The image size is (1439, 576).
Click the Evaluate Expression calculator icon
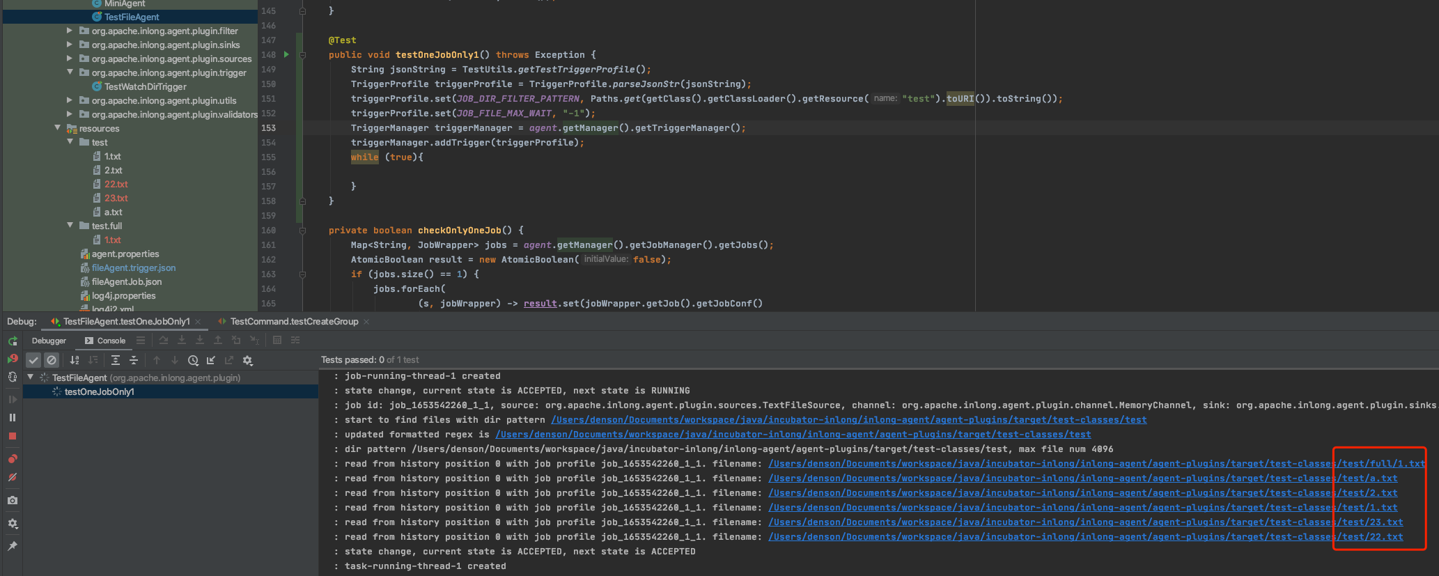pos(277,340)
